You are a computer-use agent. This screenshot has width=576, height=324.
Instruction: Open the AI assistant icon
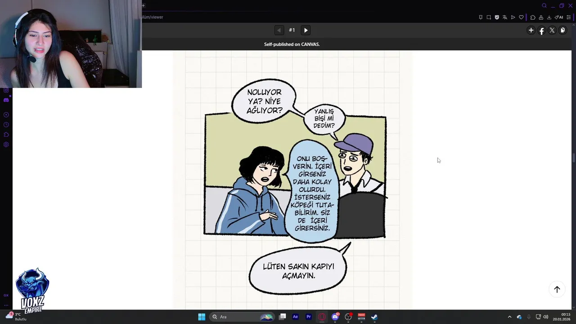tap(558, 17)
